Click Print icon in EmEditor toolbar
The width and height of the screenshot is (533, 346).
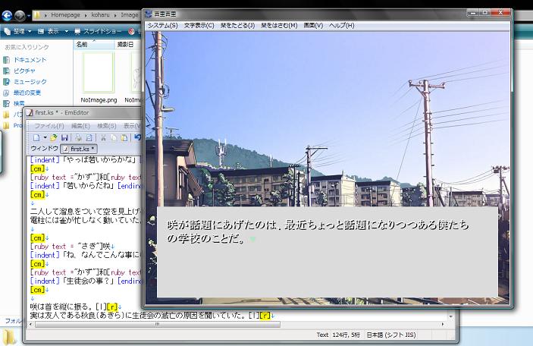pos(78,137)
